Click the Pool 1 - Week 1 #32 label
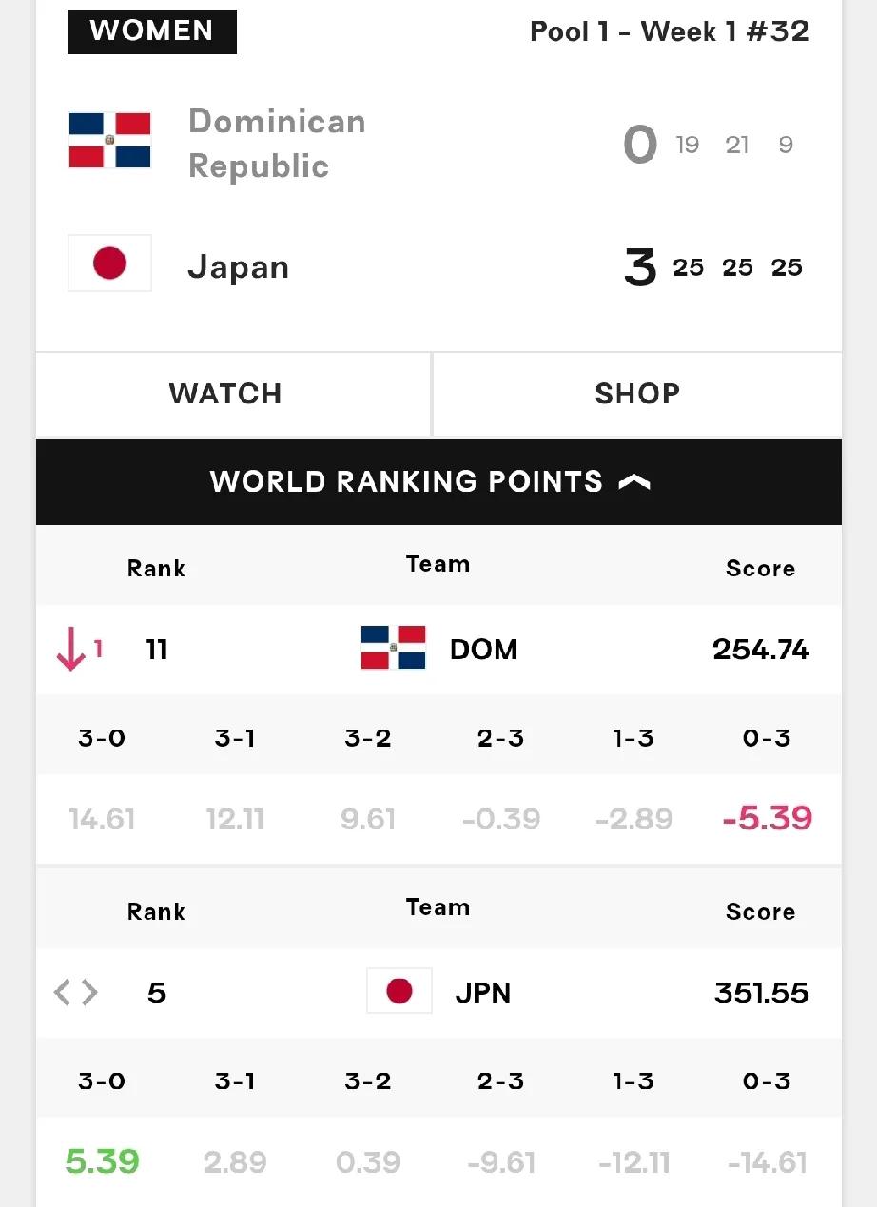 (x=670, y=31)
